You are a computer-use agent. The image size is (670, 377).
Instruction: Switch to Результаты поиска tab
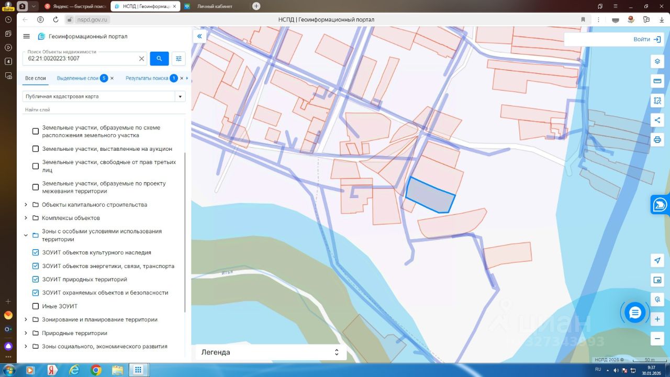[x=147, y=78]
